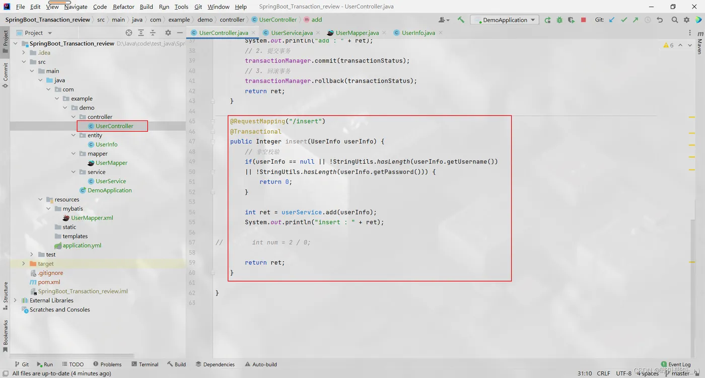Open Dependencies tool window button
The width and height of the screenshot is (705, 378).
coord(215,364)
